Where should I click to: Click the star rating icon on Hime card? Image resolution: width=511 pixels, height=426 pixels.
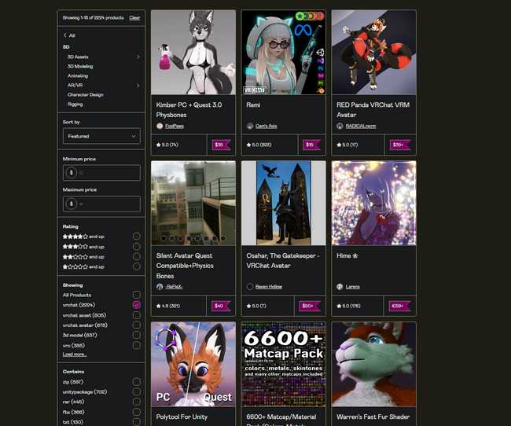click(x=339, y=306)
